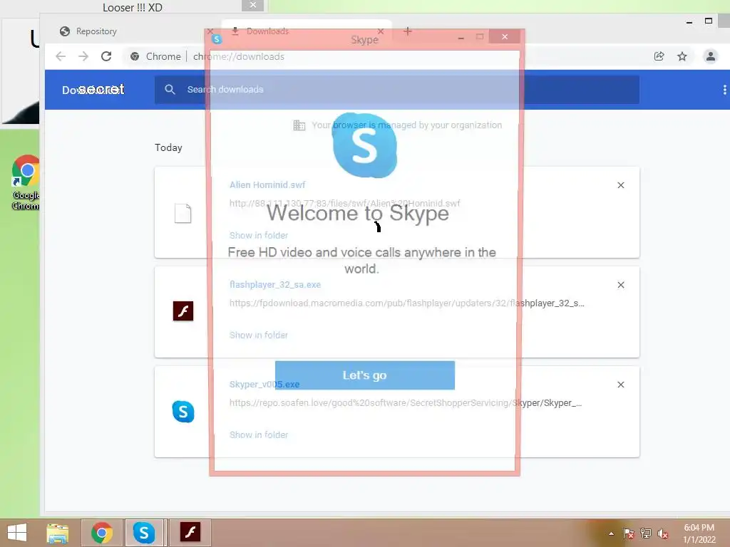Click the site info icon beside Chrome label
The image size is (730, 547).
[x=135, y=56]
